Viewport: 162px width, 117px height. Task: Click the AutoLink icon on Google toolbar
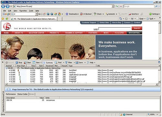(107, 14)
